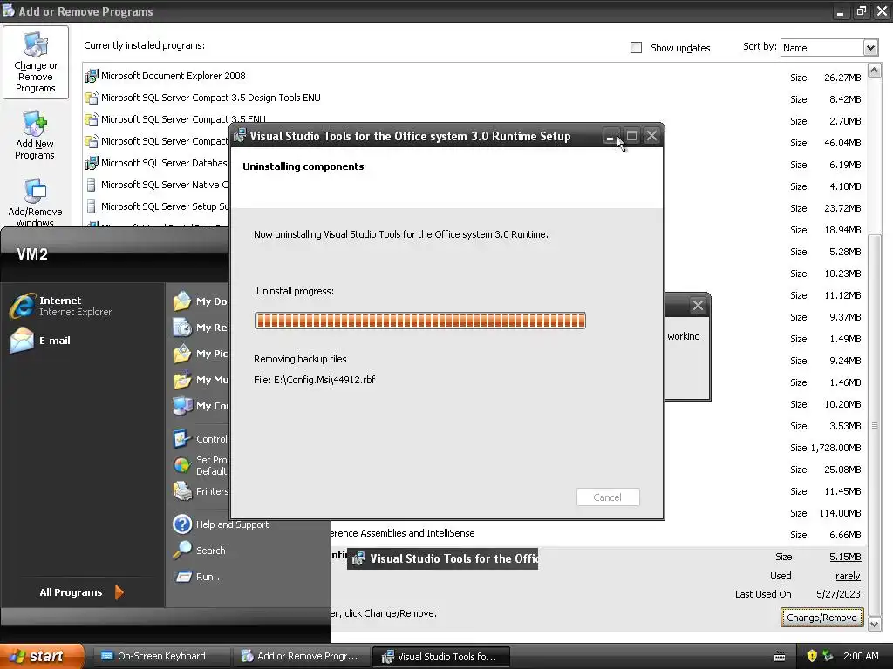Click setup icon in Runtime Setup title bar

240,136
